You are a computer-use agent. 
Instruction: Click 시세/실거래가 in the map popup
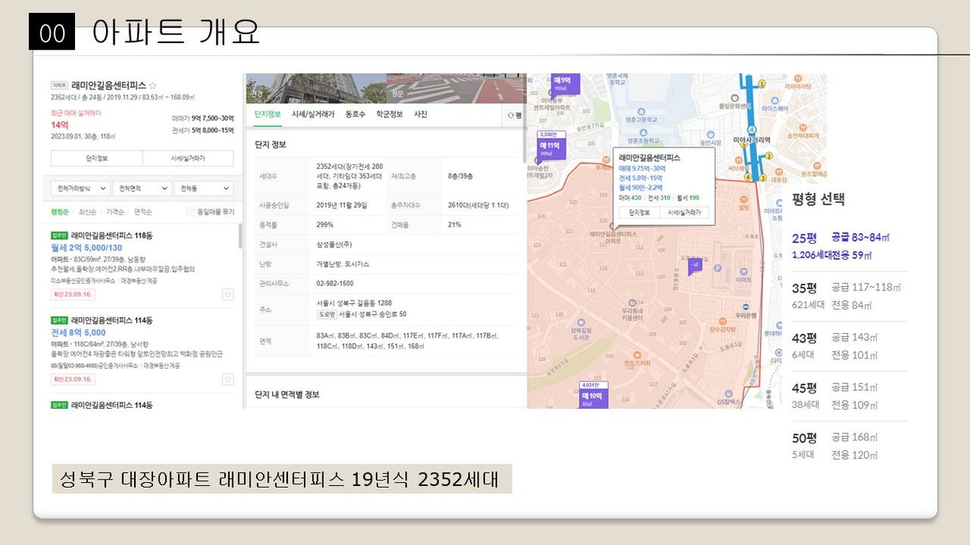(686, 213)
